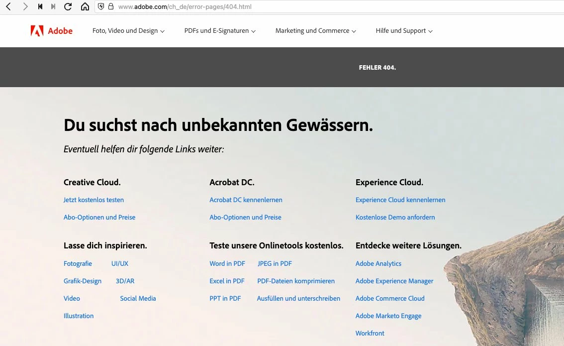
Task: Click the Acrobat DC. heading
Action: [x=232, y=182]
